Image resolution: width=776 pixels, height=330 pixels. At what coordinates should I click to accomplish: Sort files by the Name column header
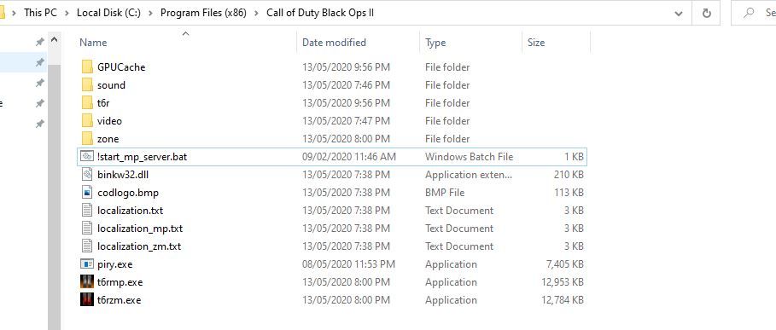pyautogui.click(x=93, y=43)
